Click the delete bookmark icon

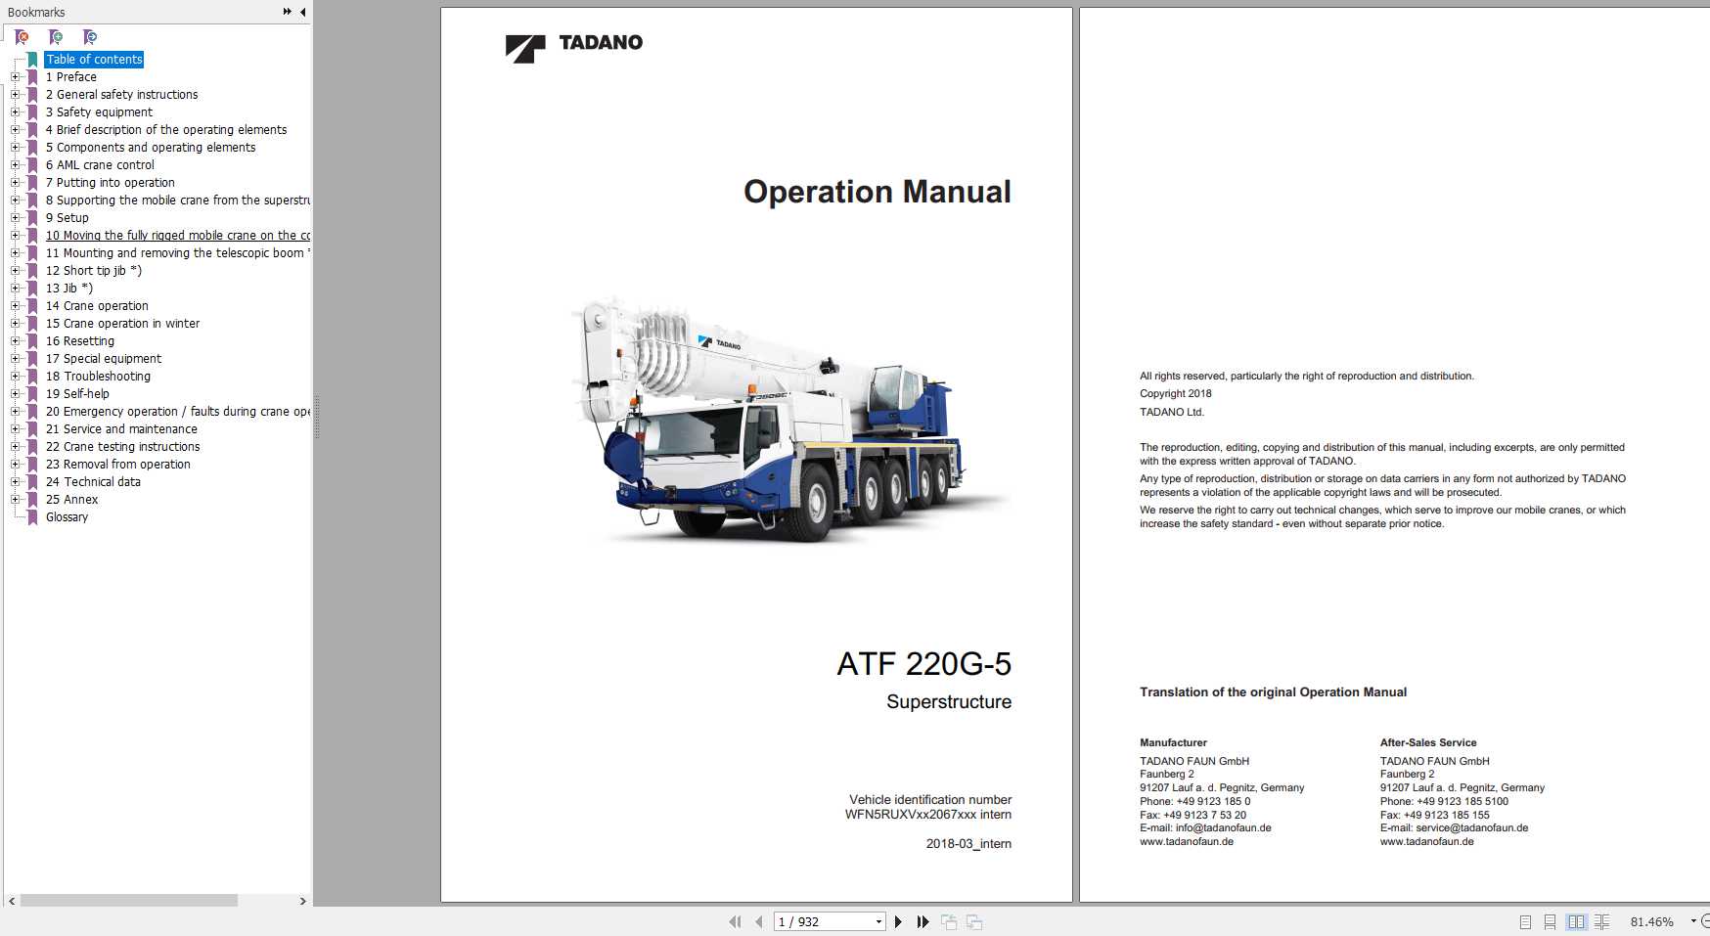point(22,37)
